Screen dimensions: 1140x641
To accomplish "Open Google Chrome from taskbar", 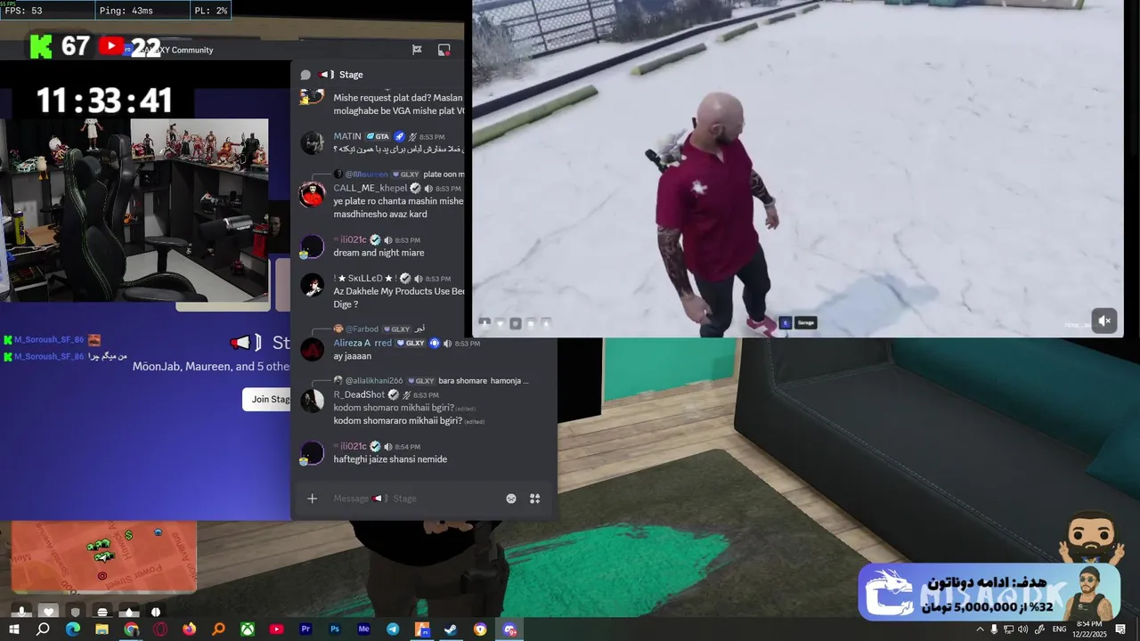I will (x=131, y=629).
